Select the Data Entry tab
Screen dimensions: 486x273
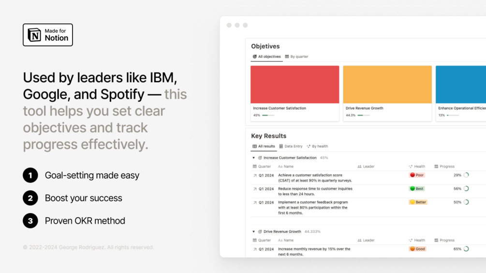pos(291,146)
